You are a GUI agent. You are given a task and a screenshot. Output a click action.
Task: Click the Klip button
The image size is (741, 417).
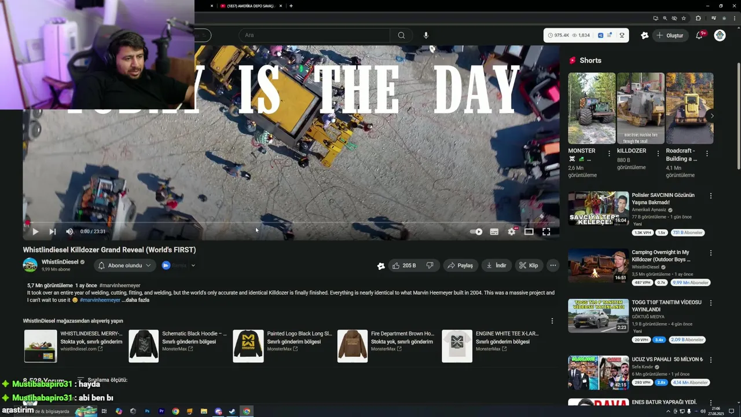(x=529, y=265)
